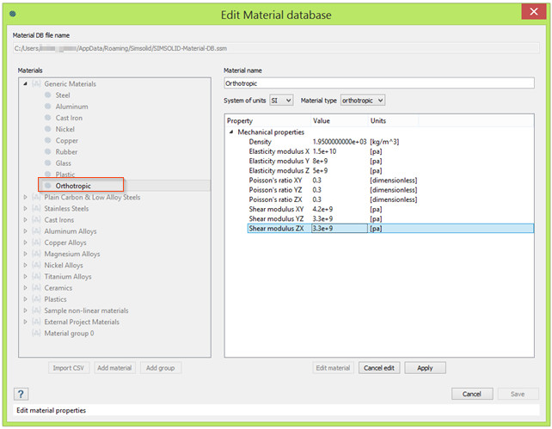This screenshot has width=552, height=429.
Task: Collapse the Mechanical properties section
Action: (x=230, y=132)
